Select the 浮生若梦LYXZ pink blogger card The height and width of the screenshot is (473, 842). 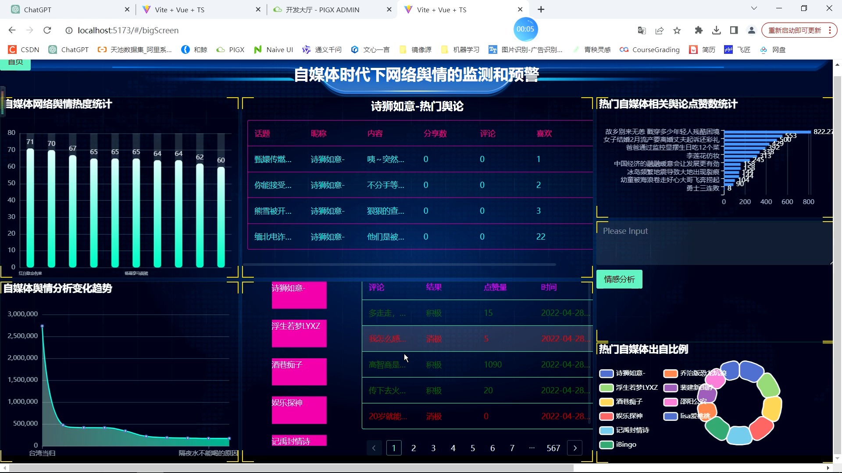pyautogui.click(x=299, y=333)
